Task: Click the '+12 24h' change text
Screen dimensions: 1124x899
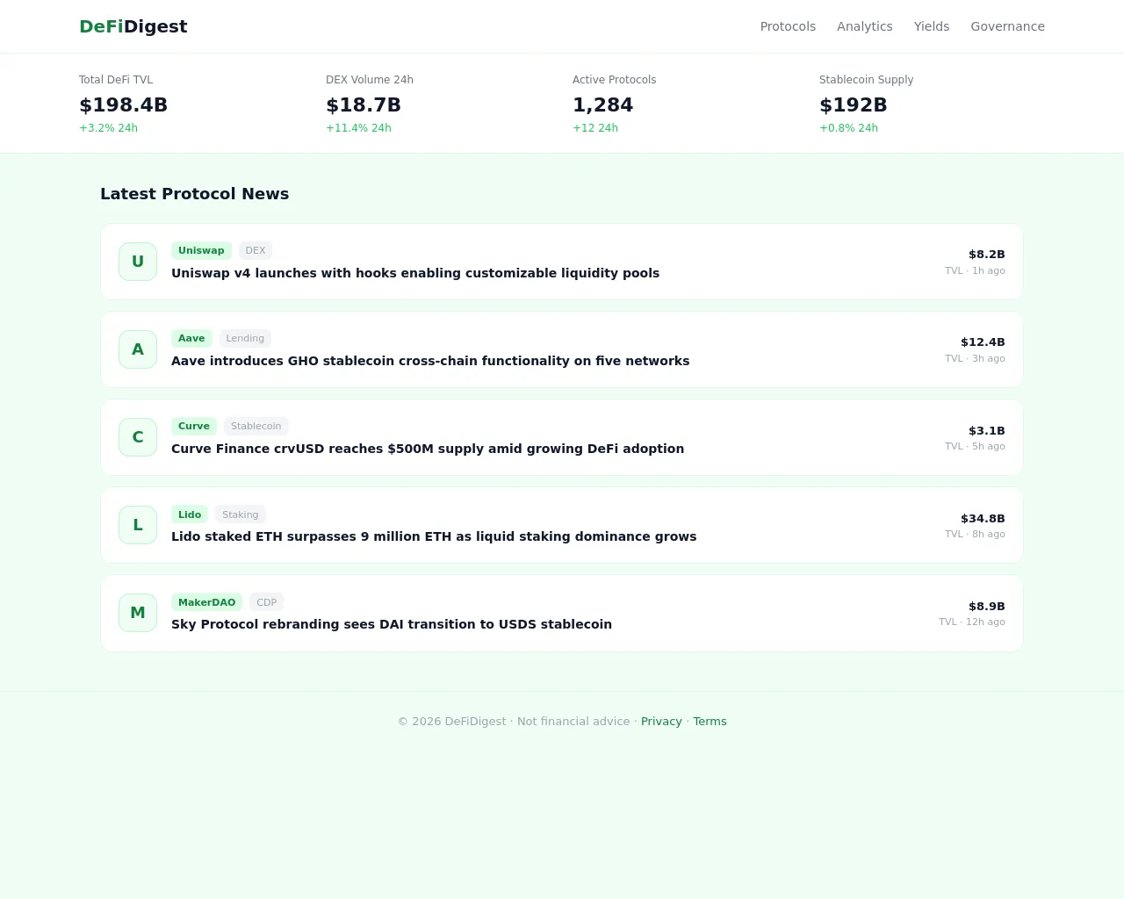Action: (x=595, y=128)
